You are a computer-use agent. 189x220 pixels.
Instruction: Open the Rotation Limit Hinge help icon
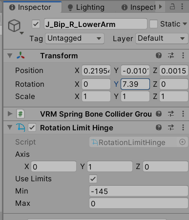coord(159,127)
